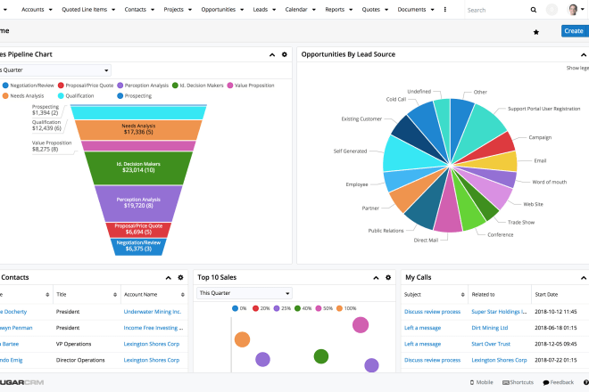Collapse the Sales Pipeline Chart dashlet

tap(272, 54)
